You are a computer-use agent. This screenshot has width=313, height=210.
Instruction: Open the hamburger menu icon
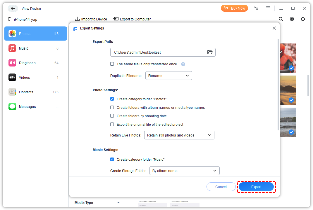(268, 8)
